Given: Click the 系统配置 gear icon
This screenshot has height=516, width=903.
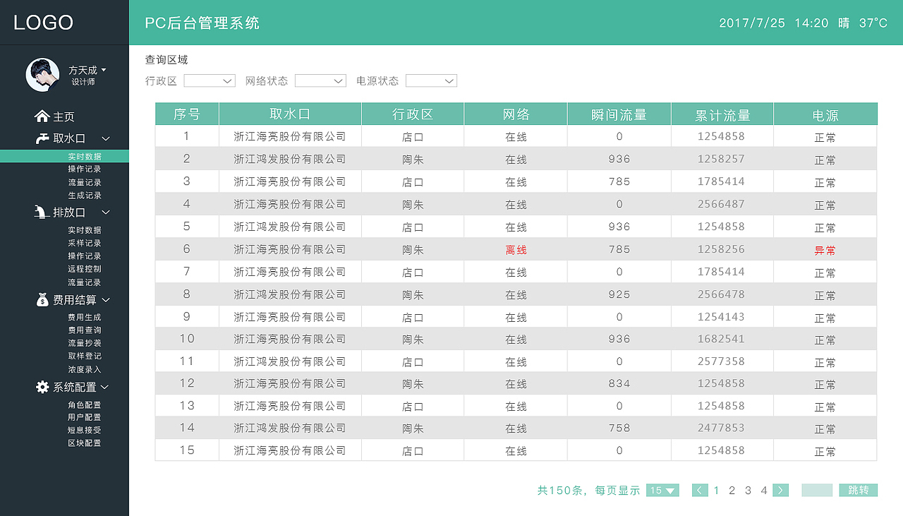Looking at the screenshot, I should [42, 387].
